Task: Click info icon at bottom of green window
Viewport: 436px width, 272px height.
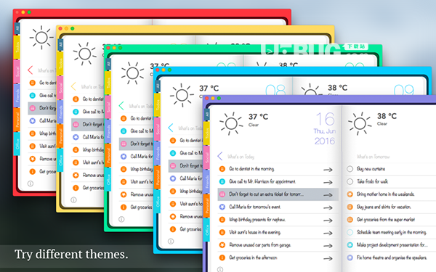Action: click(x=121, y=219)
